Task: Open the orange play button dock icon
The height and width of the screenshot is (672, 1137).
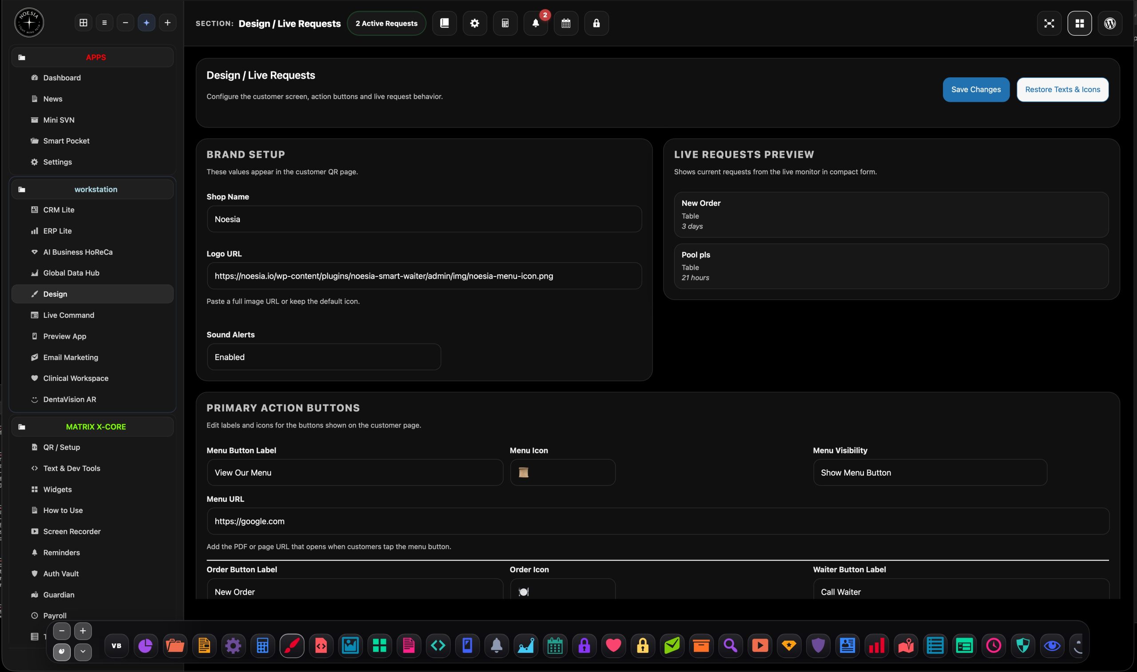Action: pyautogui.click(x=759, y=645)
